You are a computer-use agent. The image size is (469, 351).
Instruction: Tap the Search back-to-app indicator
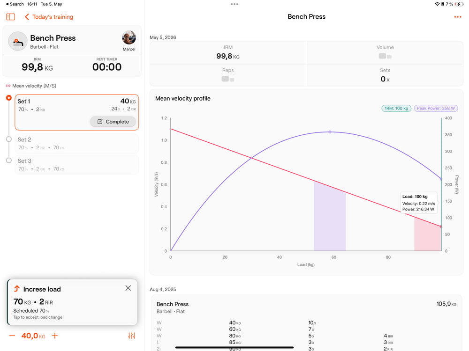coord(15,4)
